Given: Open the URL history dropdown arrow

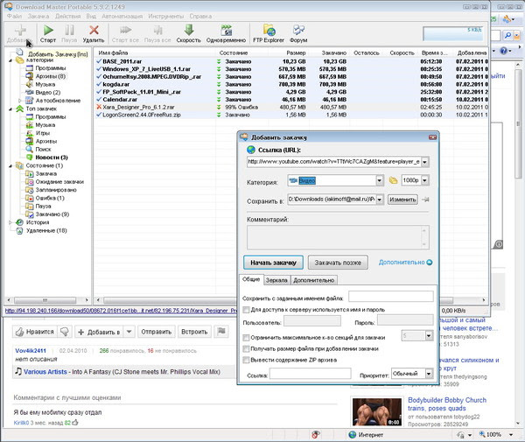Looking at the screenshot, I should pos(424,162).
